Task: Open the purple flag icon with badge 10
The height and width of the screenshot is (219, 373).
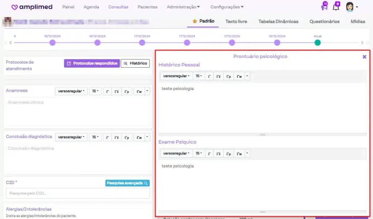Action: pos(323,6)
